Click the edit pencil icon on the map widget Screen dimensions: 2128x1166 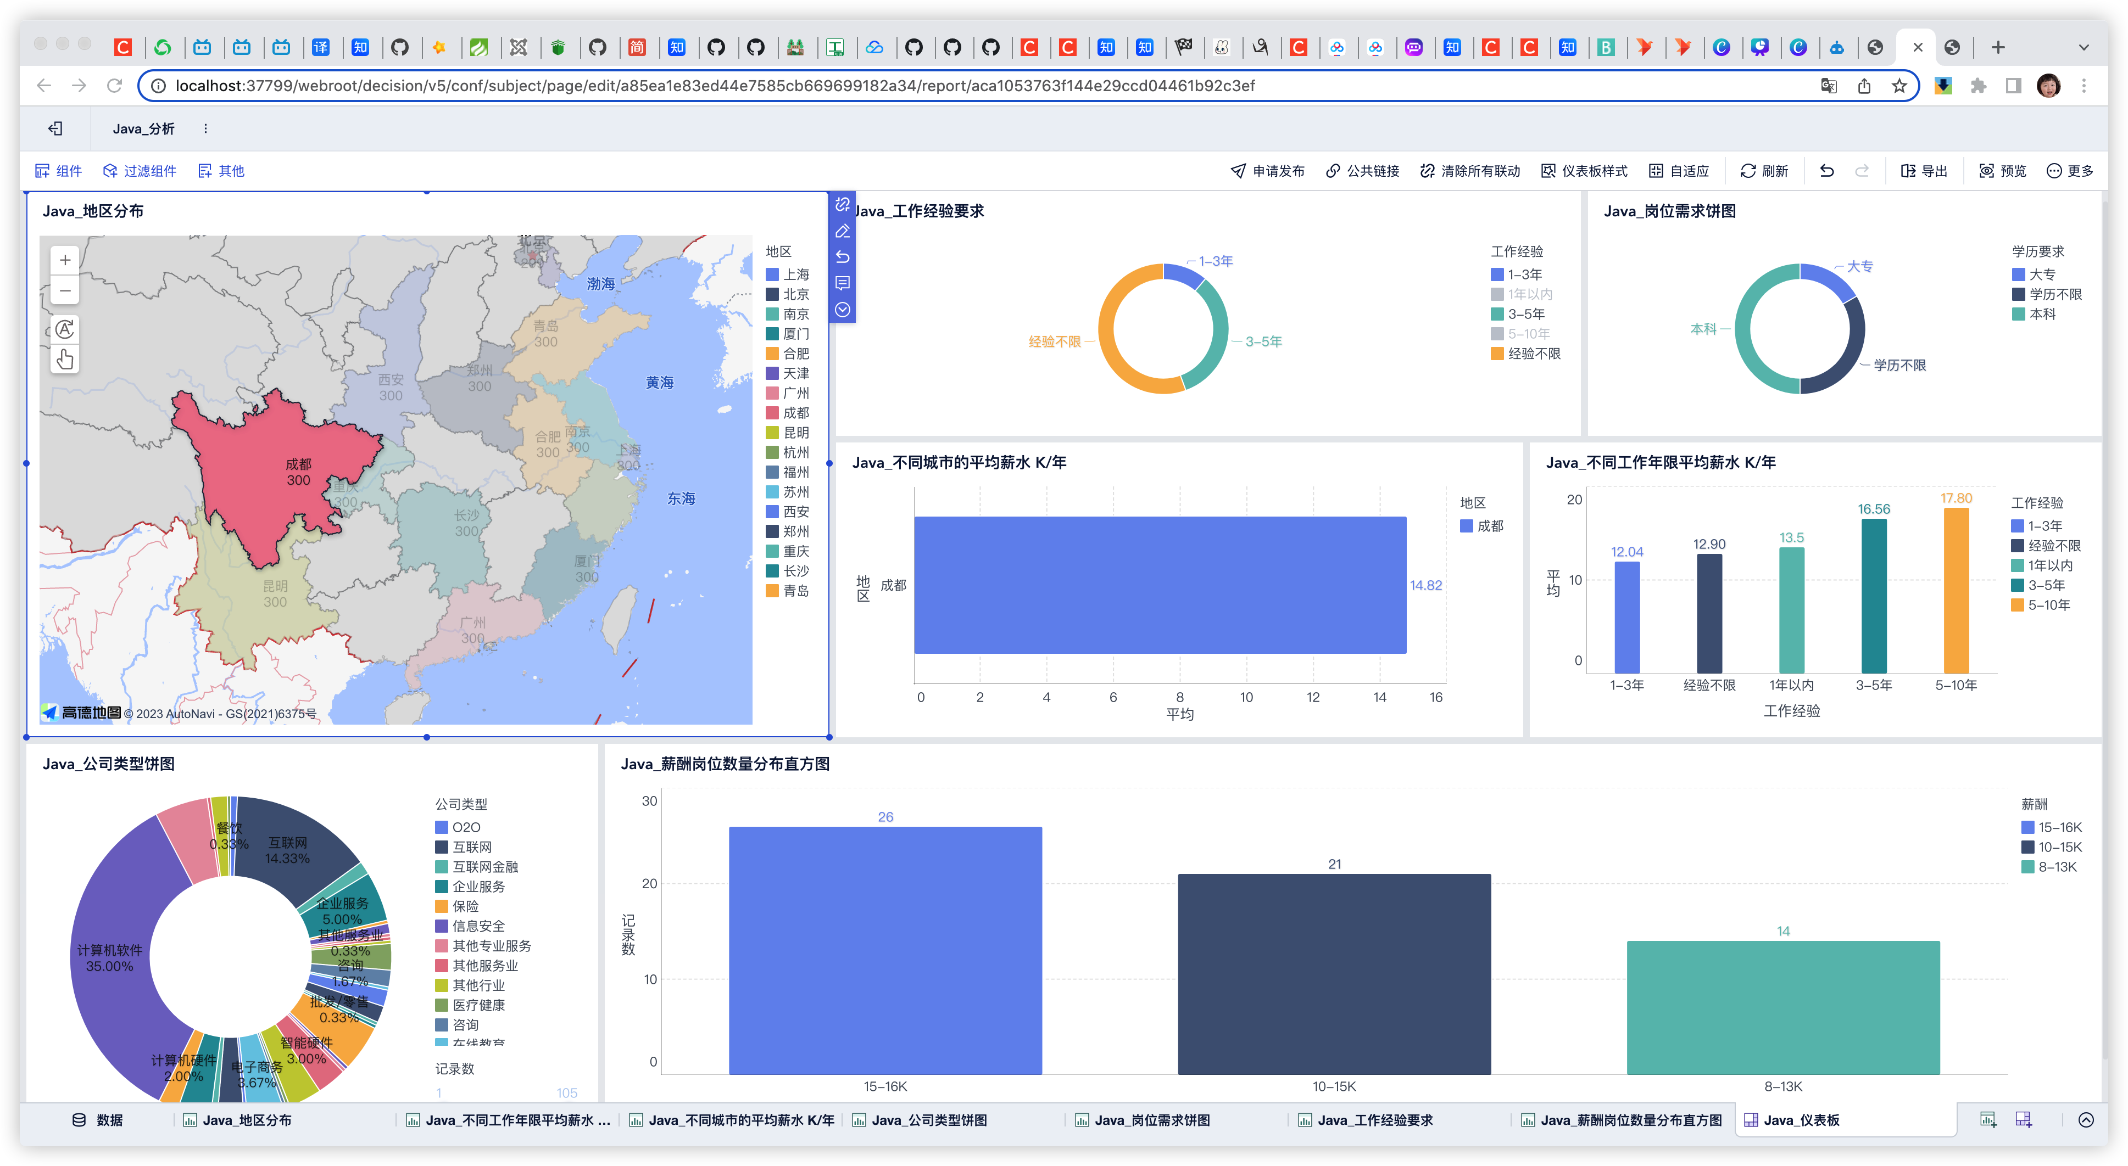coord(842,231)
